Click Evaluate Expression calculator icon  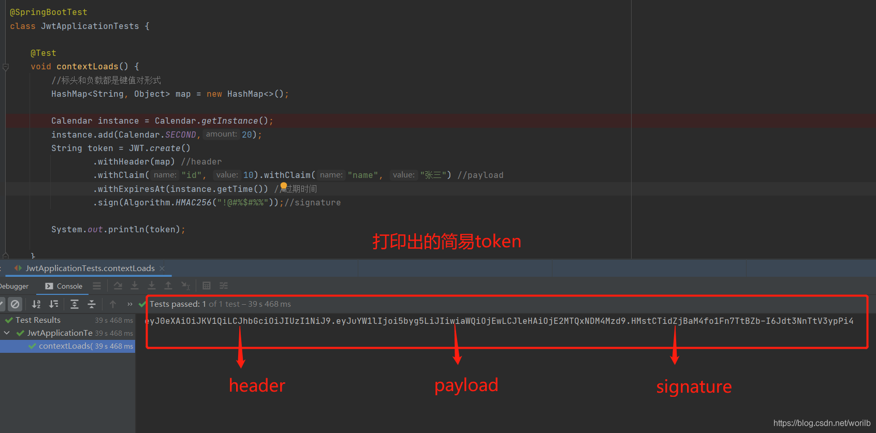(207, 286)
